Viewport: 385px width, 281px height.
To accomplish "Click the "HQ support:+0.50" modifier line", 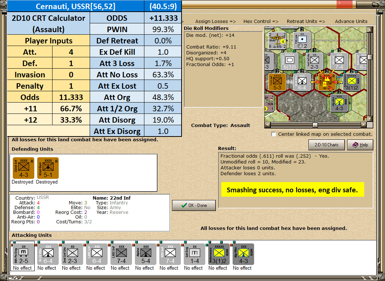I will pos(208,59).
